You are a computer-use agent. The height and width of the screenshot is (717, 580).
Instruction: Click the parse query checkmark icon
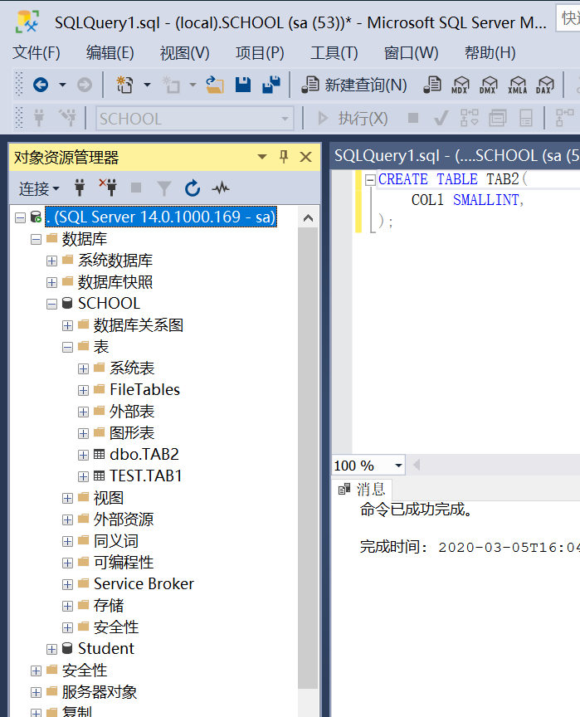pyautogui.click(x=441, y=118)
